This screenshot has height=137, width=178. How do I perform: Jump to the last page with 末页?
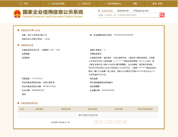coord(124,122)
